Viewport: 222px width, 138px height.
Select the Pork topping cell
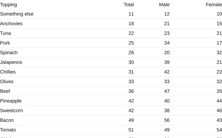(5, 43)
